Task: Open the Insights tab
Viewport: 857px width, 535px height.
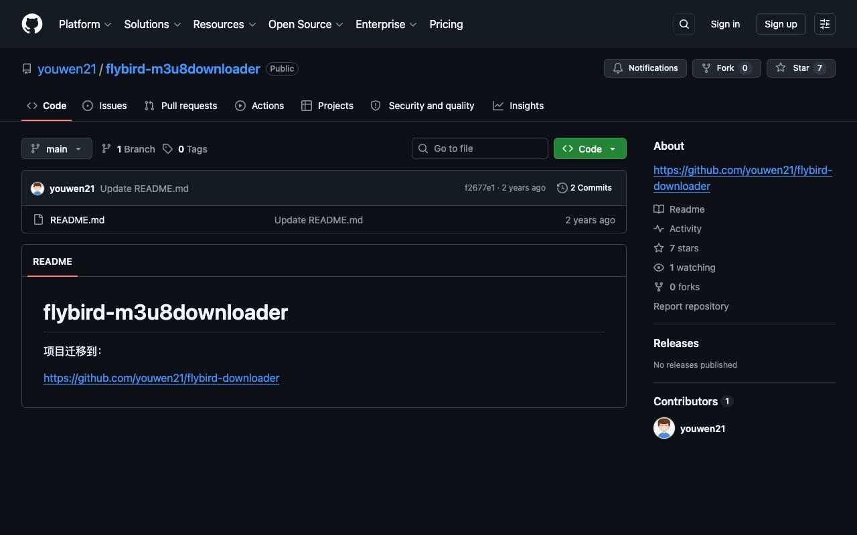Action: pyautogui.click(x=518, y=106)
